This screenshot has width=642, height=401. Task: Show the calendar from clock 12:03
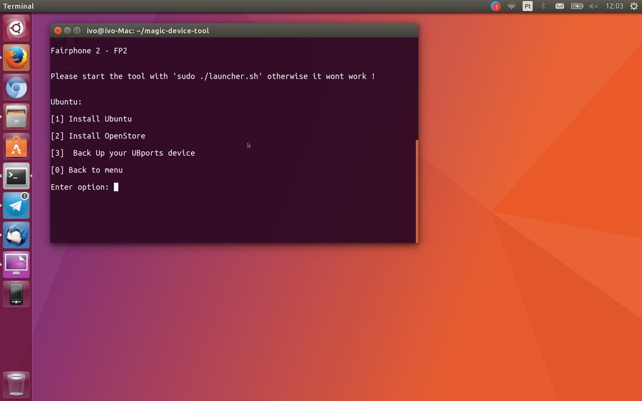(x=614, y=6)
